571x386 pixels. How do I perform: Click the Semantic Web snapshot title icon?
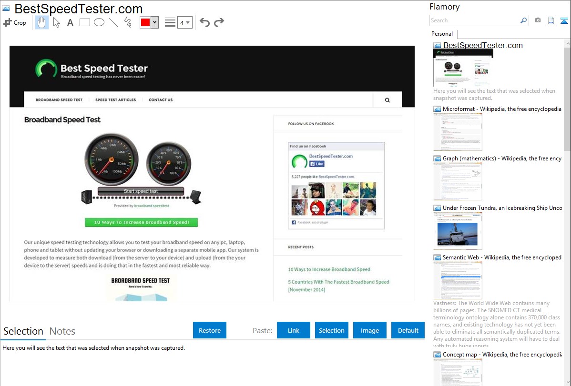click(x=437, y=257)
